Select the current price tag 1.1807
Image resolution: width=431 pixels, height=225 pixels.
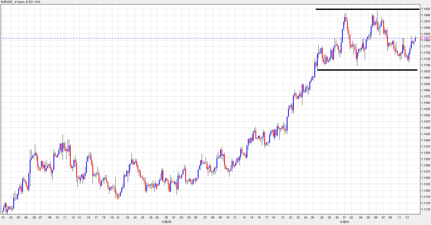(x=426, y=38)
